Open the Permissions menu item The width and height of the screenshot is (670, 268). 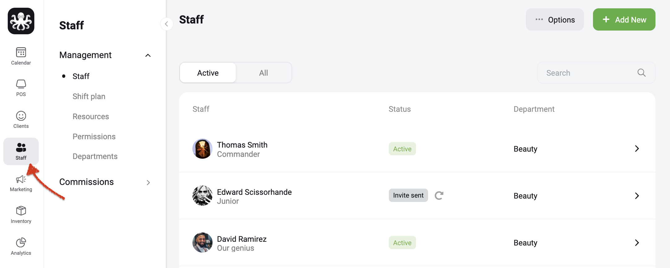pos(94,136)
